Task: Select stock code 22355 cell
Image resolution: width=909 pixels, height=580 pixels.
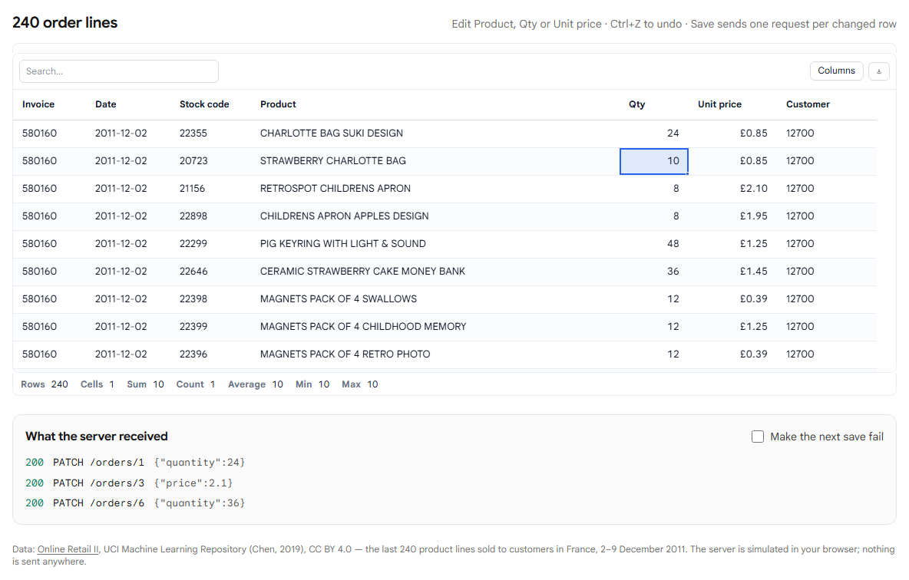Action: [210, 133]
